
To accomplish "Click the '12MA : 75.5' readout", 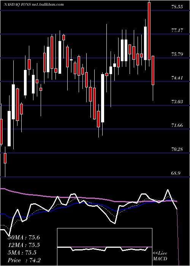I will tap(24, 245).
